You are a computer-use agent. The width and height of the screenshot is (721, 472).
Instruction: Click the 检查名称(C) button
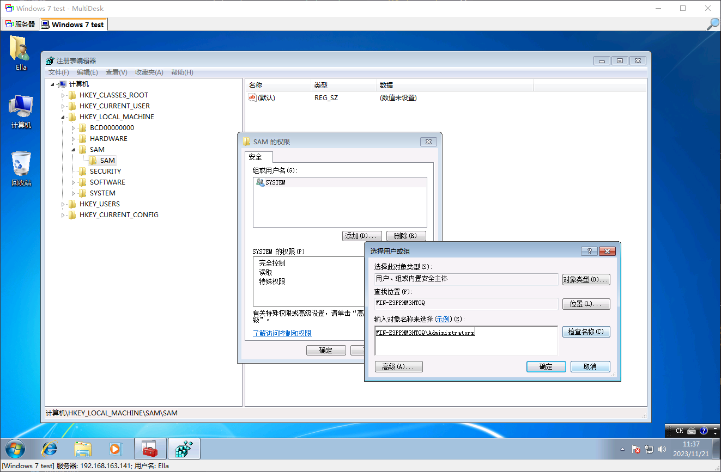pos(586,332)
